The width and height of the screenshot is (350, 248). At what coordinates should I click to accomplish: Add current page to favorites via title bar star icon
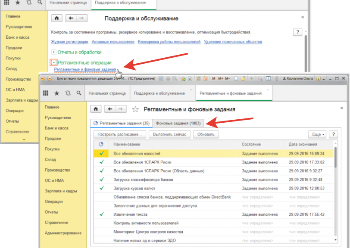(183, 78)
